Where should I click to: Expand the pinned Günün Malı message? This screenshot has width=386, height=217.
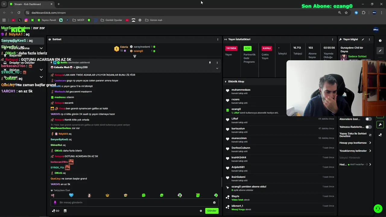[217, 68]
